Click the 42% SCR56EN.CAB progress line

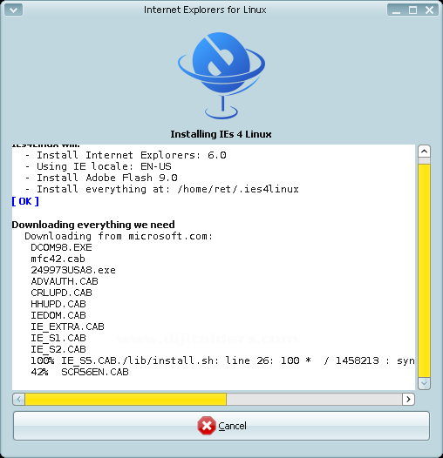click(79, 372)
